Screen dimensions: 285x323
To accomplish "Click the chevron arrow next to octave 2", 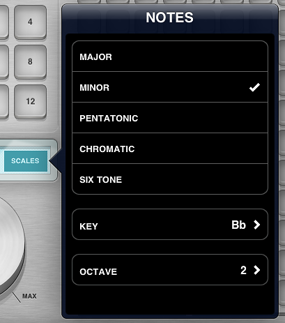I will [x=256, y=270].
